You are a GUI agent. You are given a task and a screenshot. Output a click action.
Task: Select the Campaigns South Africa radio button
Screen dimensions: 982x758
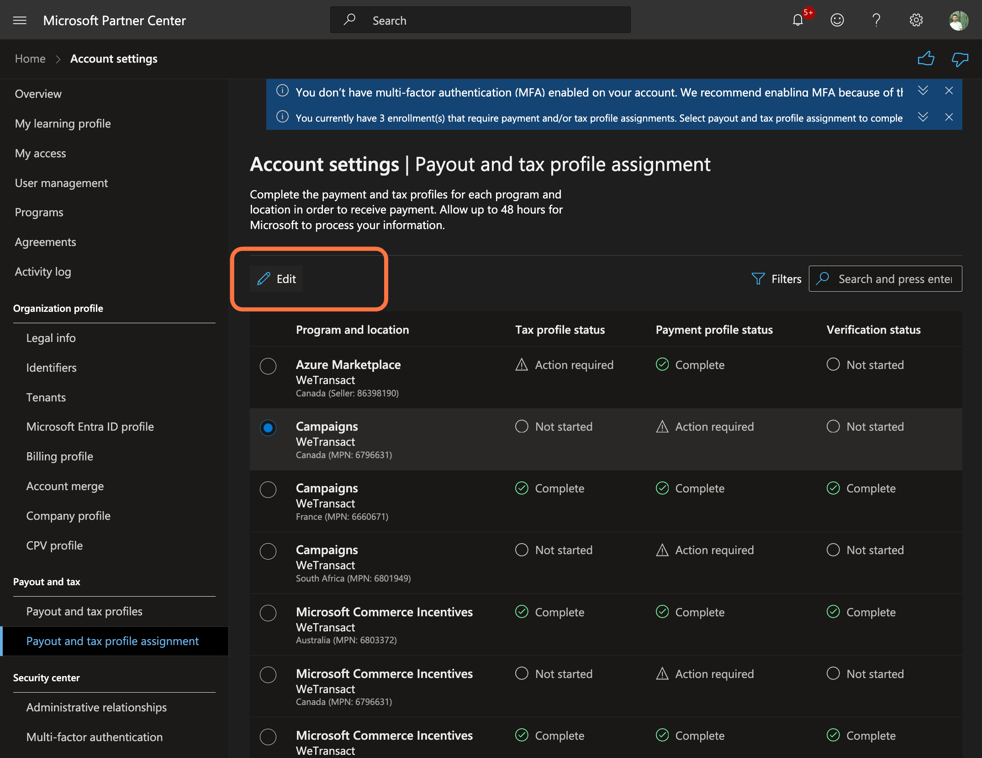pos(268,551)
